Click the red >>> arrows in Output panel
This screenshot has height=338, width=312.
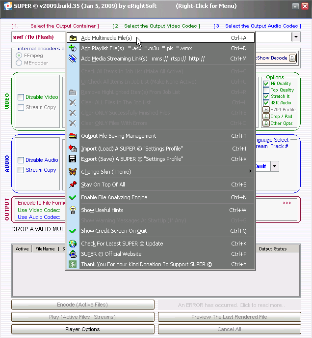pos(287,203)
